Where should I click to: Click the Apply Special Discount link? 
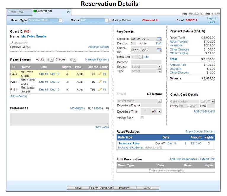[200, 131]
